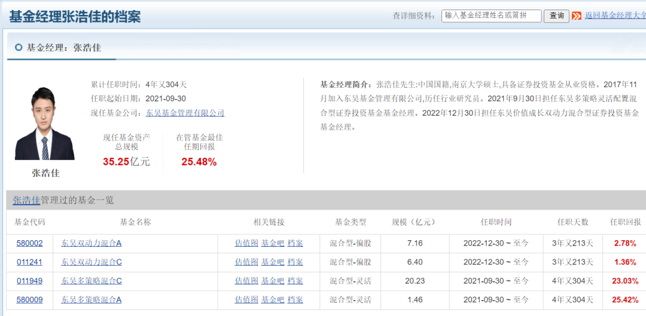Click the 累计任职时间 4年又304天 line
Image resolution: width=646 pixels, height=316 pixels.
coord(139,85)
